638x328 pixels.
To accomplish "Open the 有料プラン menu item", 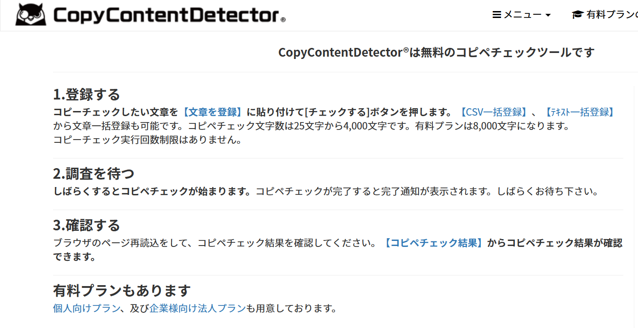I will pos(605,15).
